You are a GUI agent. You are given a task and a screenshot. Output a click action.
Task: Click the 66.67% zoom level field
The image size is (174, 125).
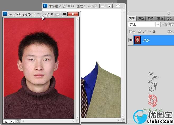(9, 122)
